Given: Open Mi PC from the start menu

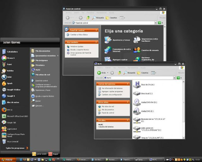Looking at the screenshot, I should 36,70.
